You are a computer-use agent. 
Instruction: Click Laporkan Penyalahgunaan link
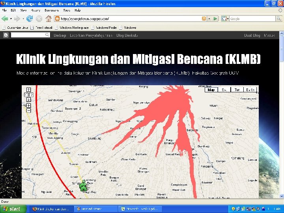coord(91,35)
